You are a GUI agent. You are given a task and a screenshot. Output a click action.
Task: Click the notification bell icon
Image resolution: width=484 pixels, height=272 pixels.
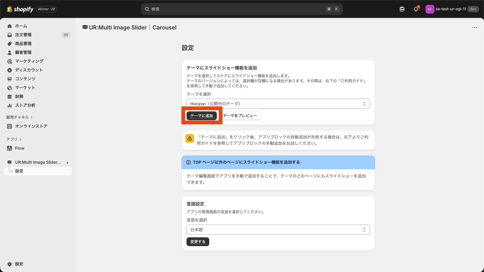tap(416, 9)
